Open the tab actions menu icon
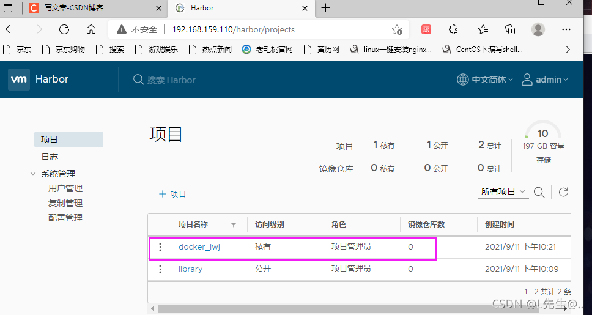Viewport: 592px width, 315px height. (x=7, y=7)
